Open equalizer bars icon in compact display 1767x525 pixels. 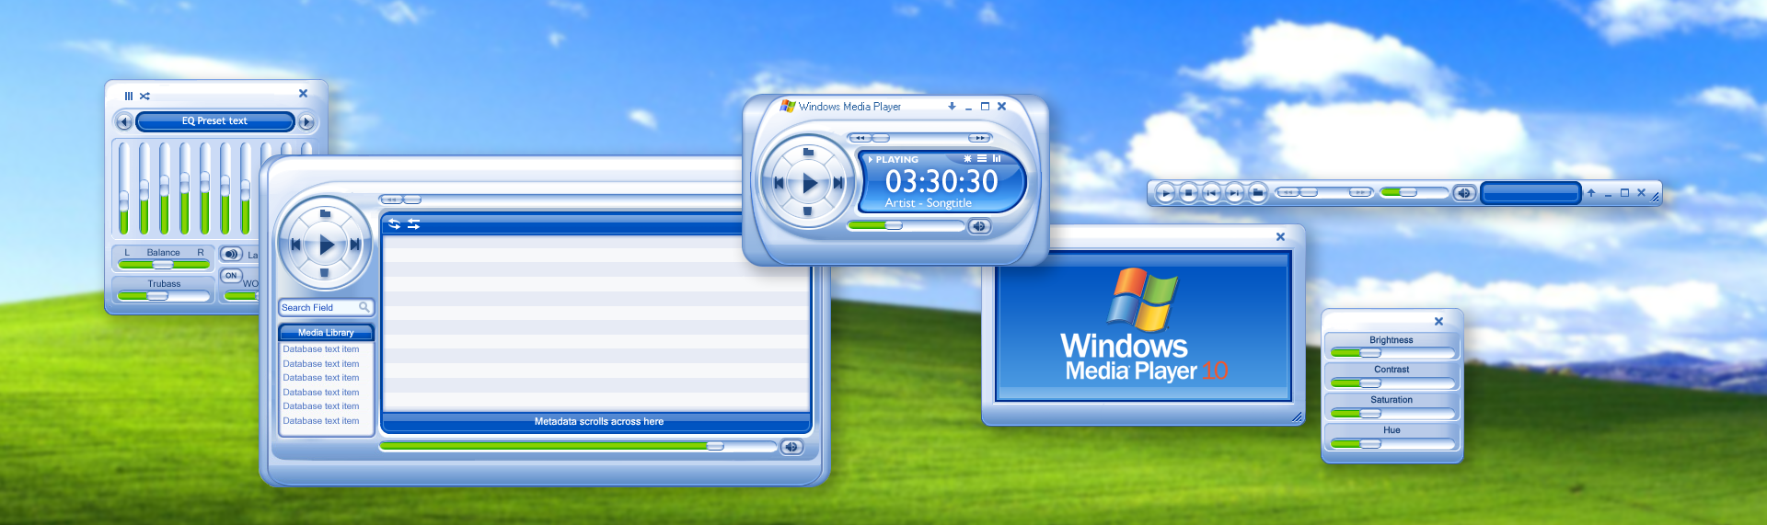coord(997,159)
